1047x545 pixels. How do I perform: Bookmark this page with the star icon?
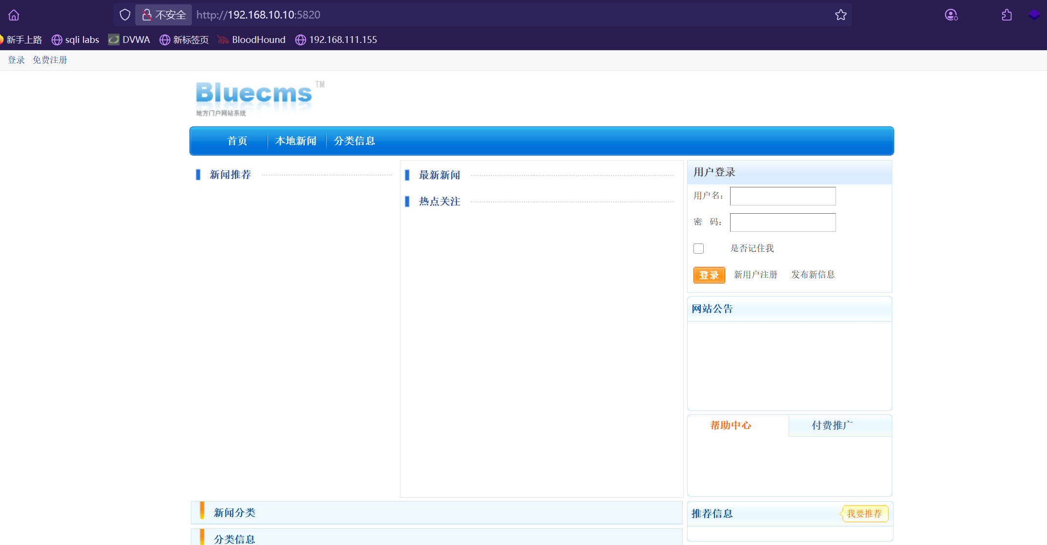pyautogui.click(x=840, y=15)
